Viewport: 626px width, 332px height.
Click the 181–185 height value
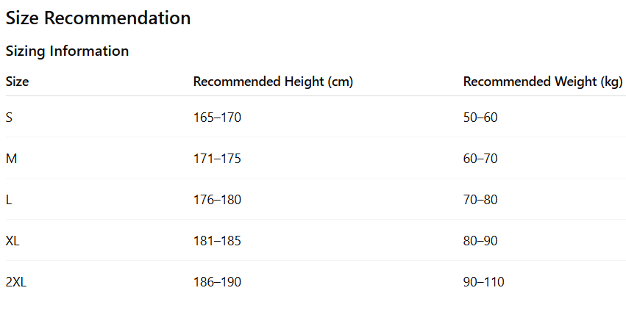217,241
